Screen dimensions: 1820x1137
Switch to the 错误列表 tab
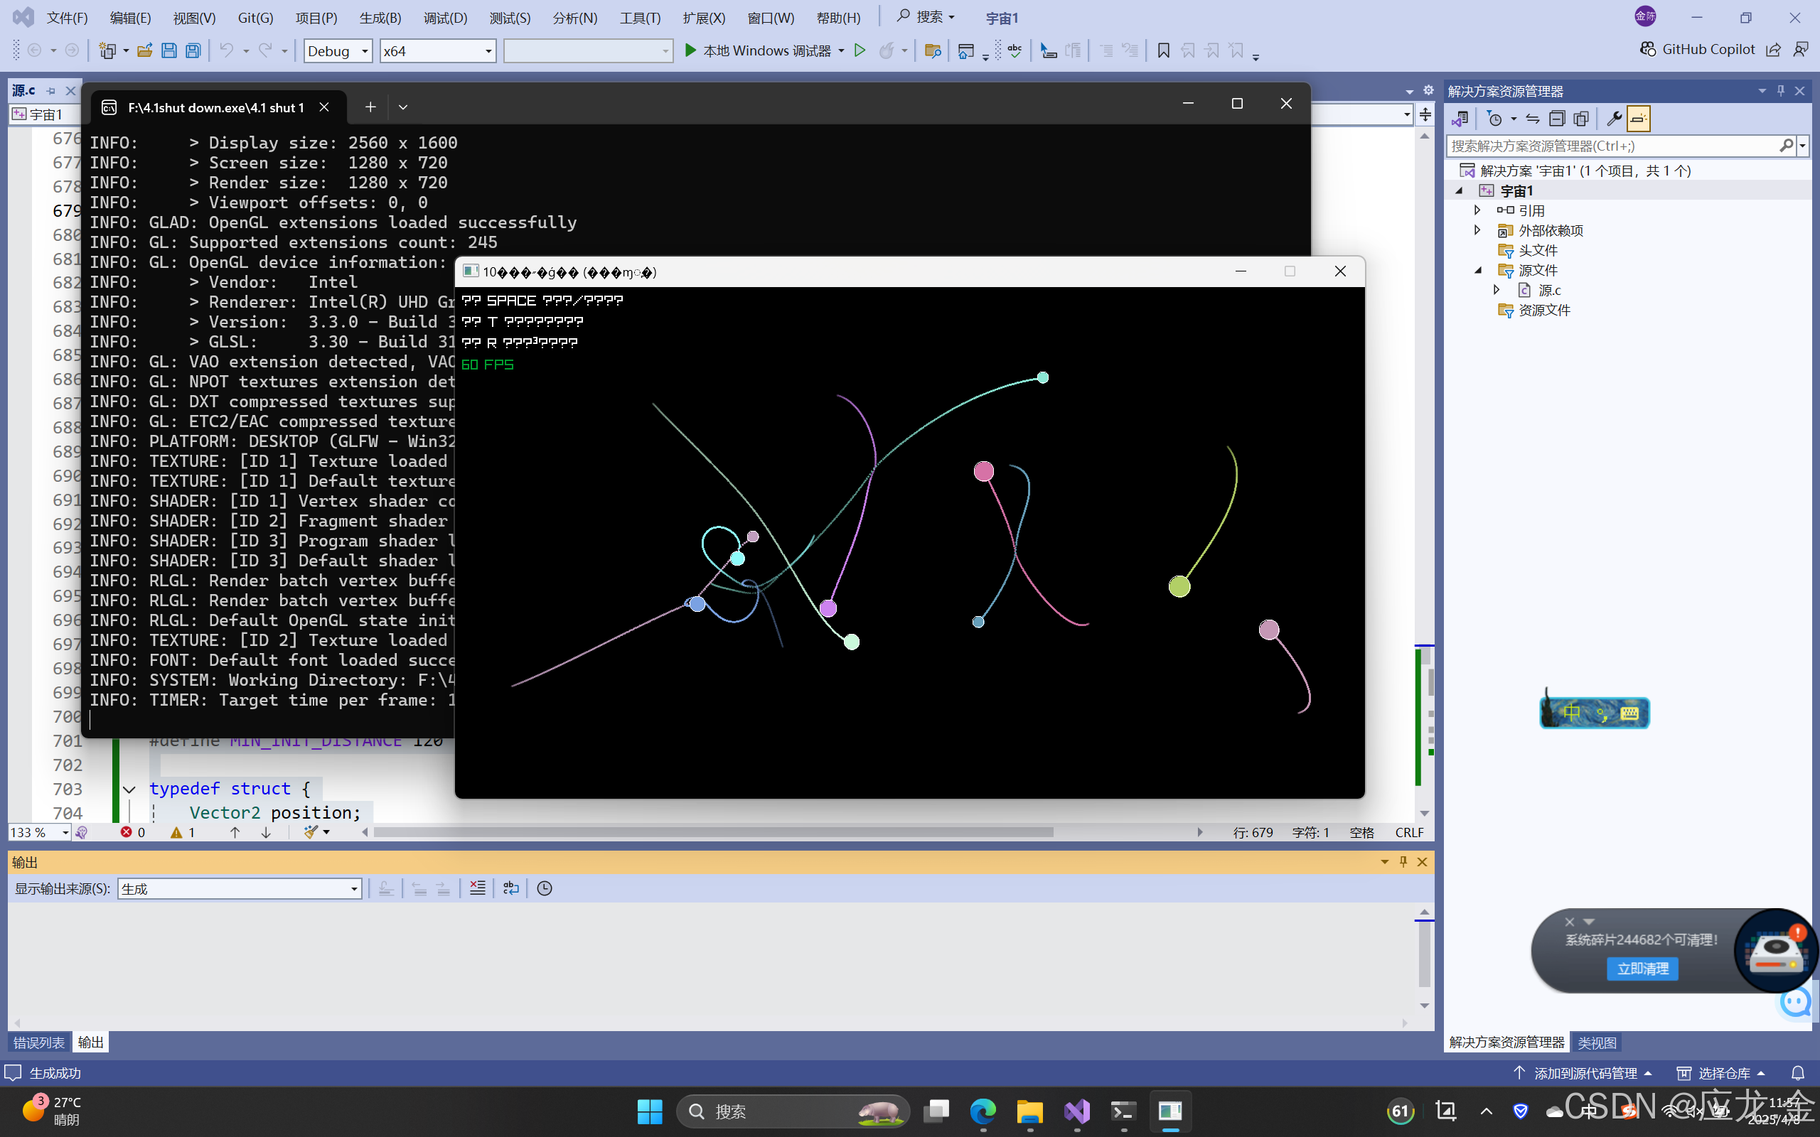coord(38,1042)
